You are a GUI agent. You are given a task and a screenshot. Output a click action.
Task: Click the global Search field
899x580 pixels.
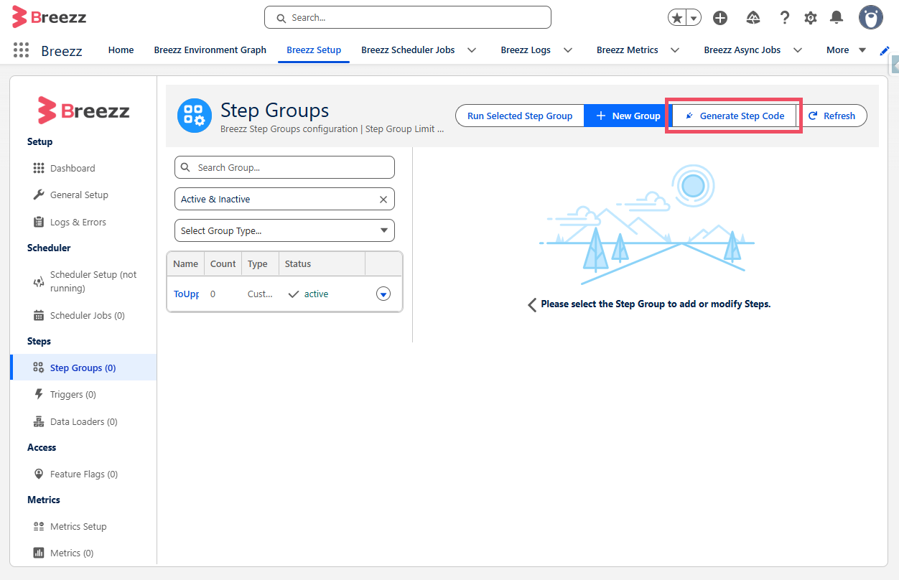pyautogui.click(x=408, y=17)
